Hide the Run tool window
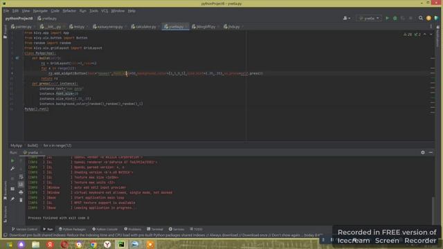This screenshot has height=249, width=443. pyautogui.click(x=431, y=152)
